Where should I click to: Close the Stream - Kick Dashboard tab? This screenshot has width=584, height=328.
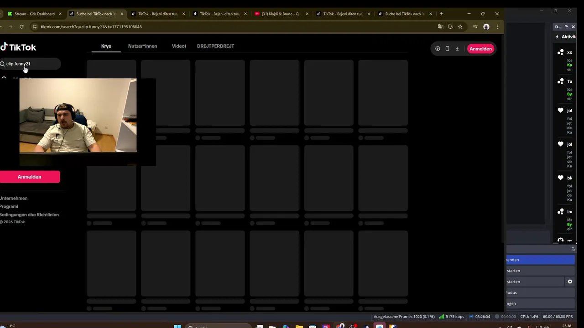tap(60, 14)
